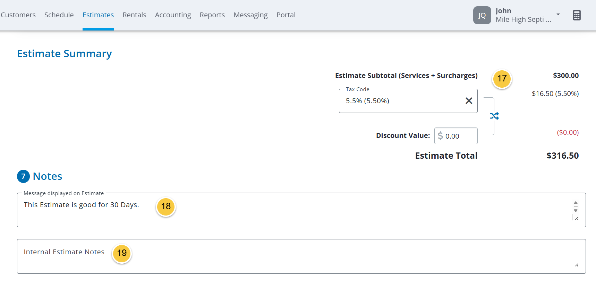This screenshot has height=281, width=596.
Task: Click the $16.50 (5.50%) tax amount
Action: click(x=555, y=94)
